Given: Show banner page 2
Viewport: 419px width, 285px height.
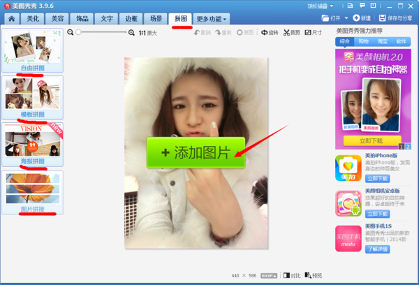Looking at the screenshot, I should (x=408, y=147).
